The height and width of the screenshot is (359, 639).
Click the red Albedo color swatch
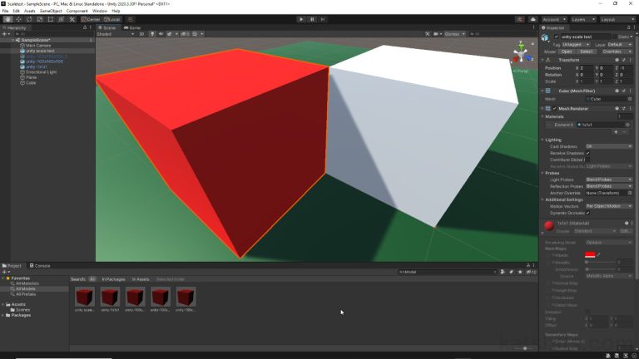point(590,254)
